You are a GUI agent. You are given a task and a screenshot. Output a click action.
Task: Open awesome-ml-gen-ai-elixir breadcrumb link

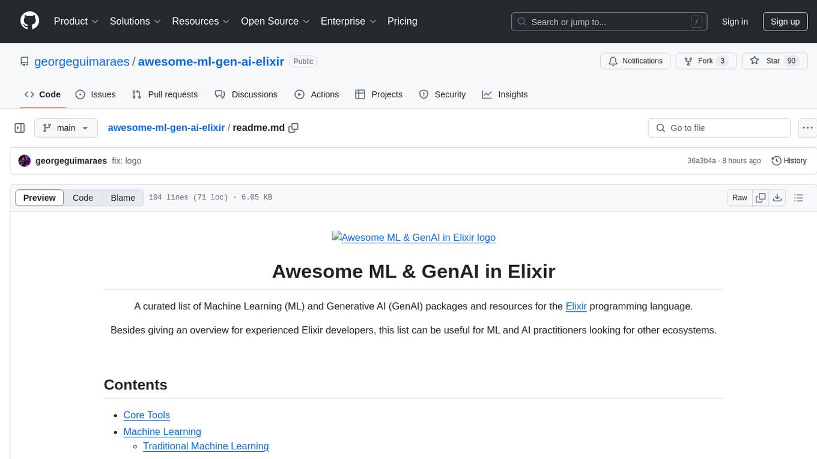[x=166, y=128]
